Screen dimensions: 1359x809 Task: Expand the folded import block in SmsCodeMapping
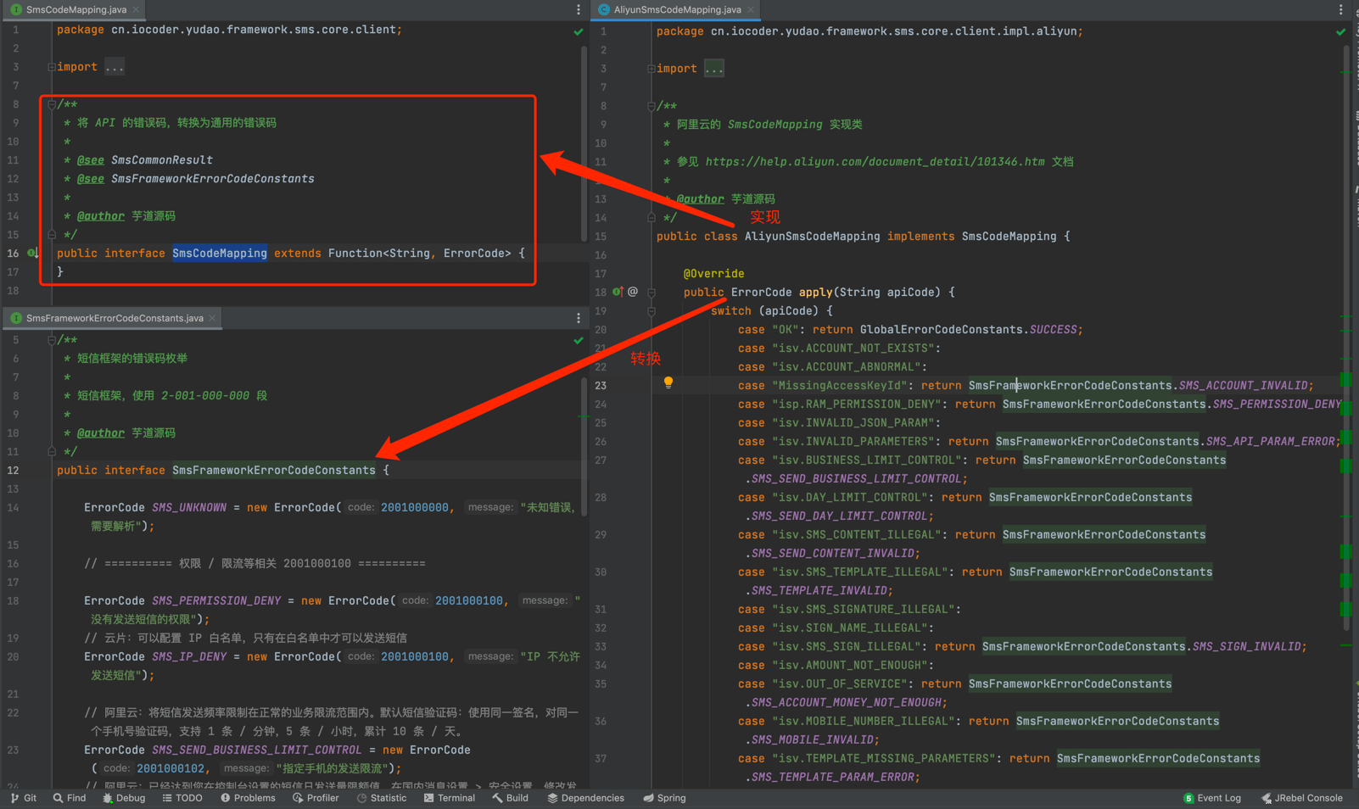coord(115,67)
